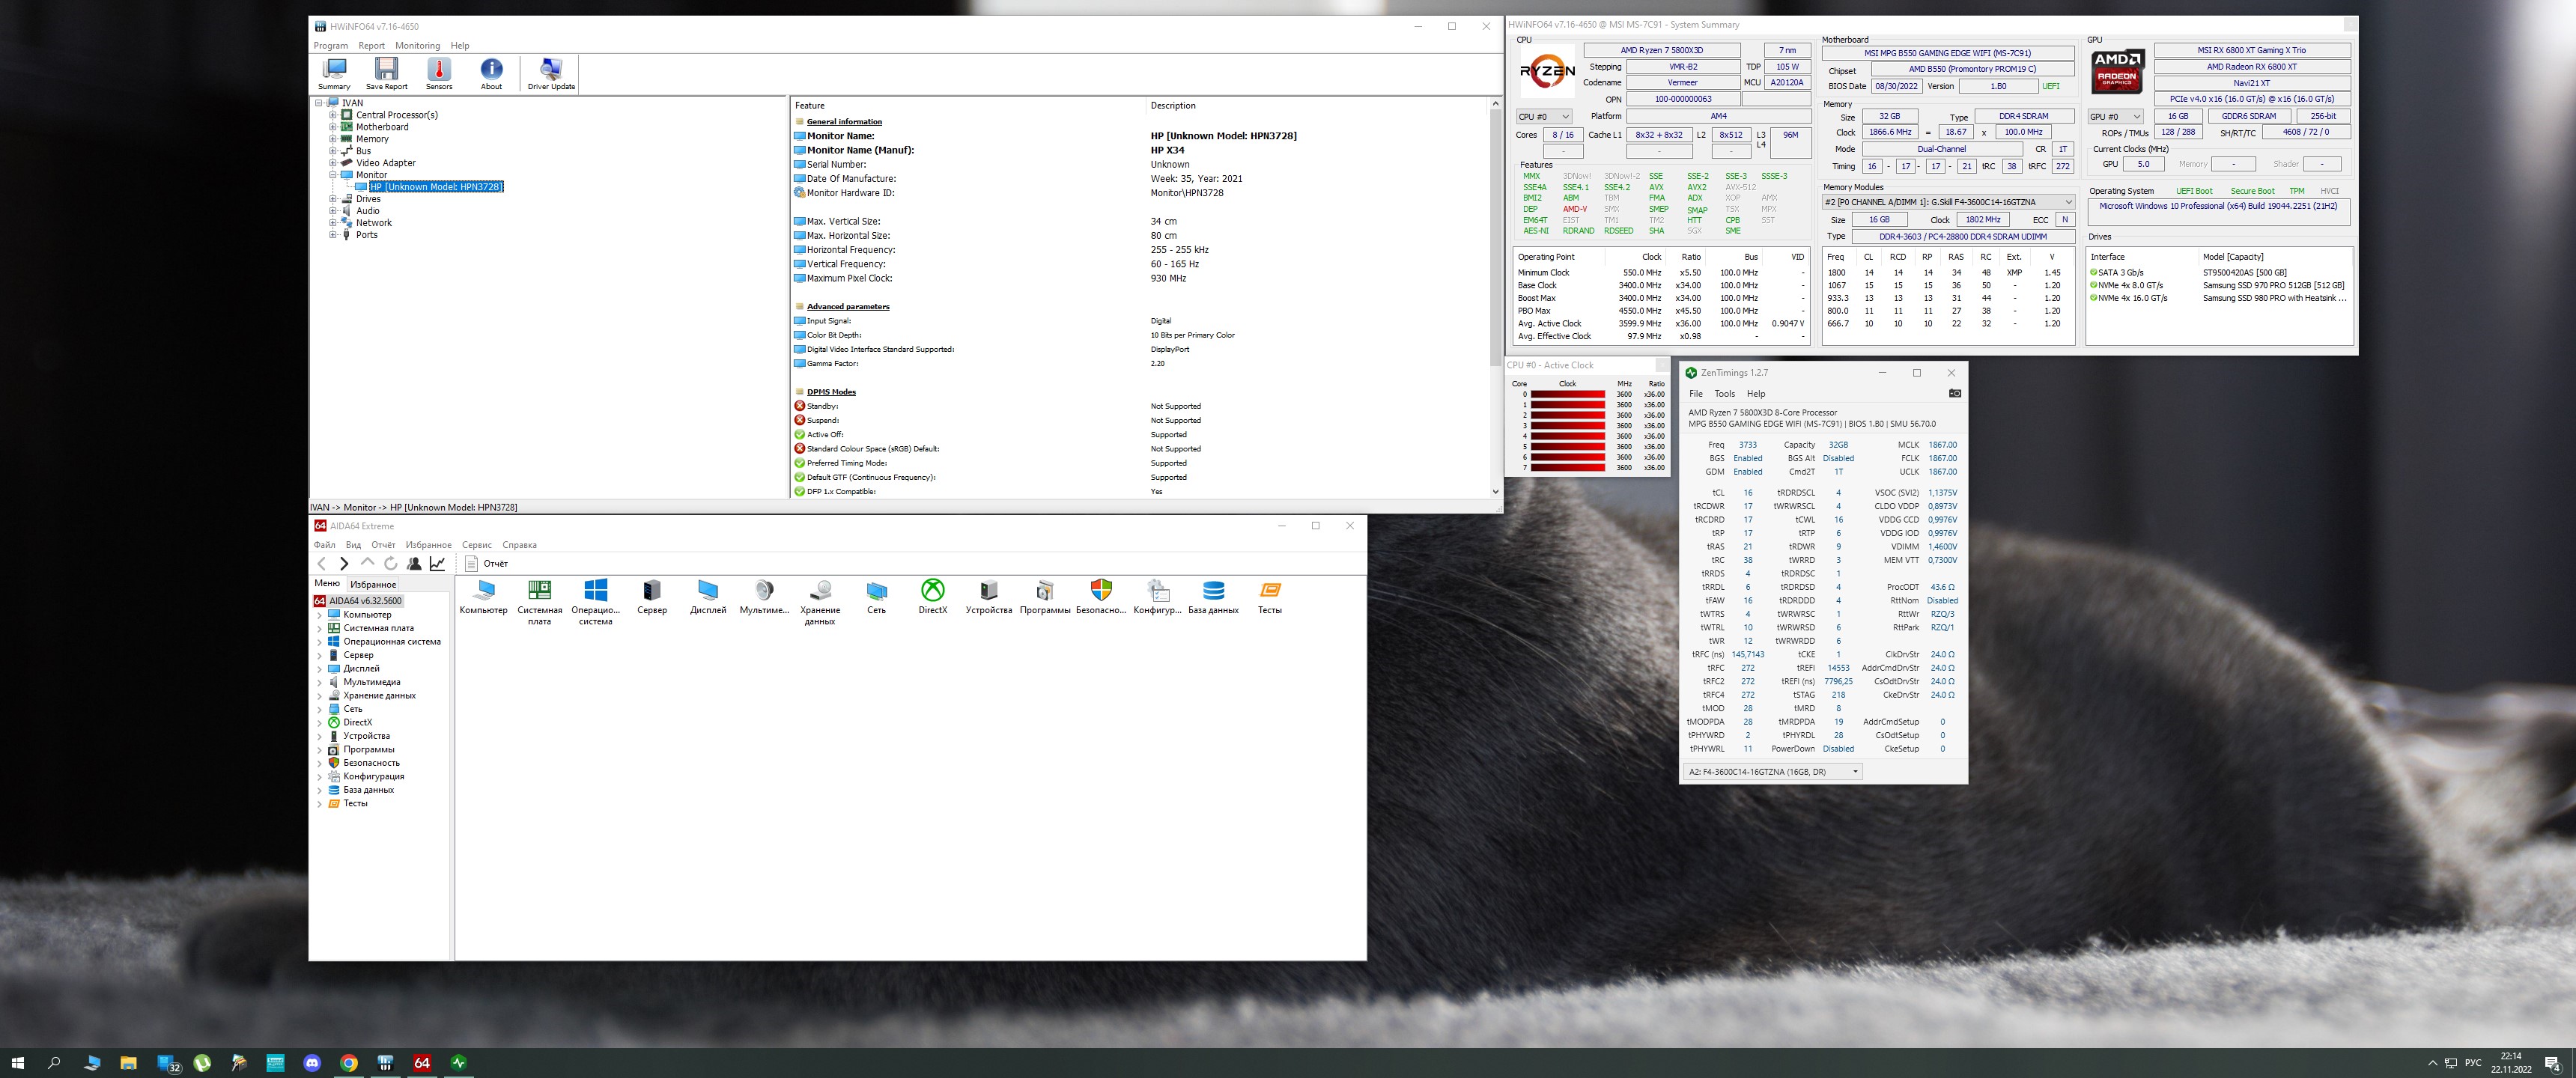This screenshot has width=2576, height=1078.
Task: Expand the Motherboard tree node
Action: click(333, 127)
